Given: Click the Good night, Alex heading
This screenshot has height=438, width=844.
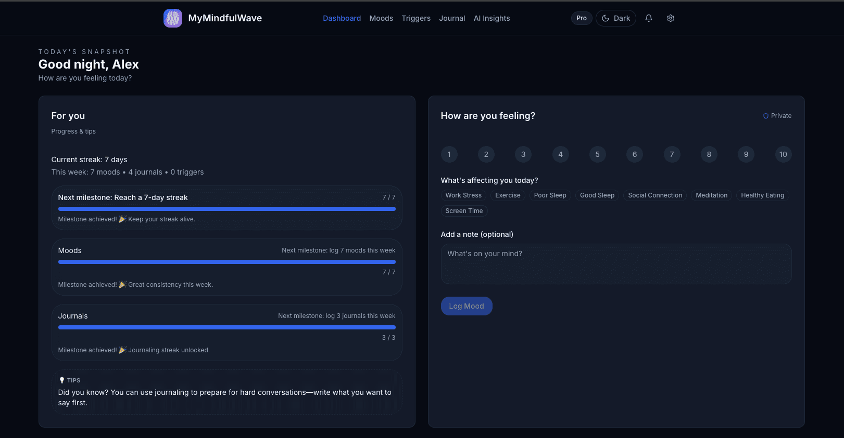Looking at the screenshot, I should pos(89,64).
